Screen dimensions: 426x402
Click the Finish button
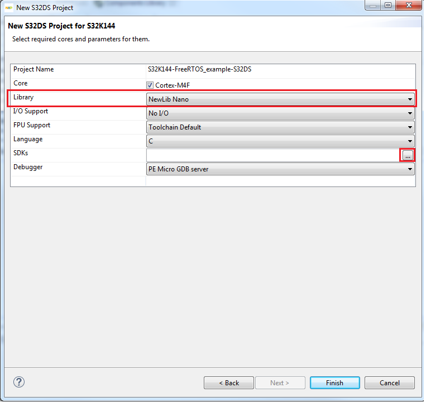(335, 382)
